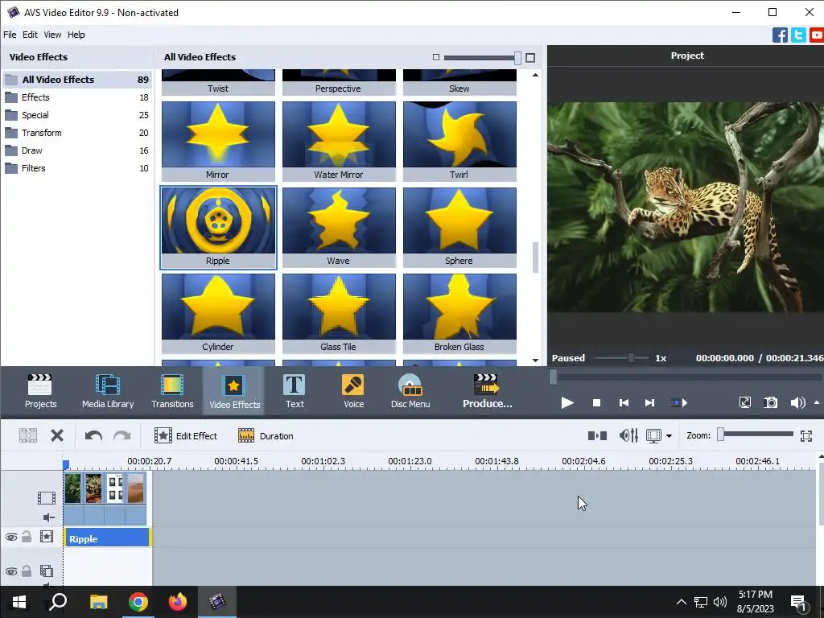Take a snapshot of the preview

[770, 403]
